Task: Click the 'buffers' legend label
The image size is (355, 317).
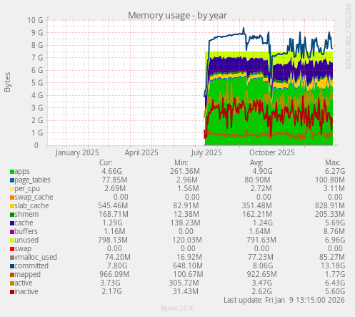Action: [26, 231]
